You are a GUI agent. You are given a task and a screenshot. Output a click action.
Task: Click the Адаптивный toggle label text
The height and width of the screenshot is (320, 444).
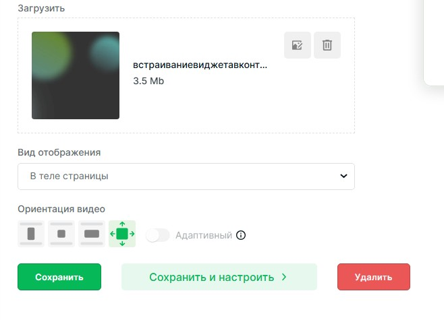point(204,235)
